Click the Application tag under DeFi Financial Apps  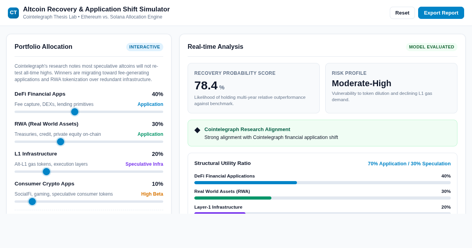click(150, 104)
